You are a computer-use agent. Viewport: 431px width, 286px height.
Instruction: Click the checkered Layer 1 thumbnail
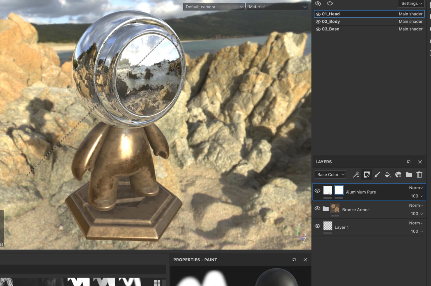click(327, 226)
